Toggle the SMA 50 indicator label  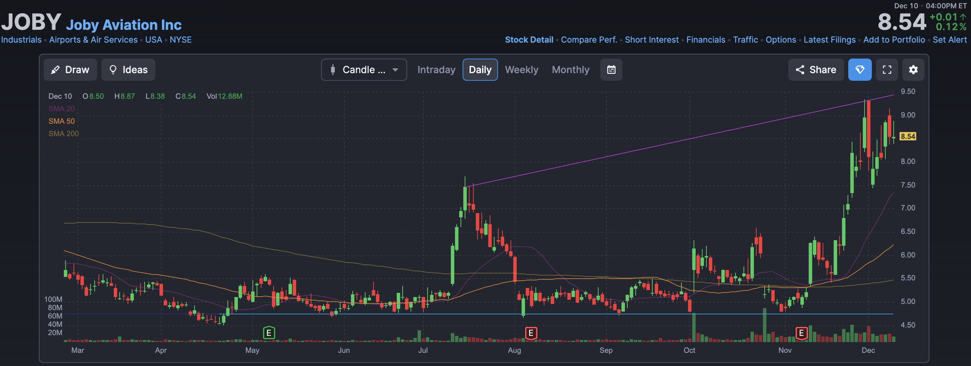click(x=61, y=121)
